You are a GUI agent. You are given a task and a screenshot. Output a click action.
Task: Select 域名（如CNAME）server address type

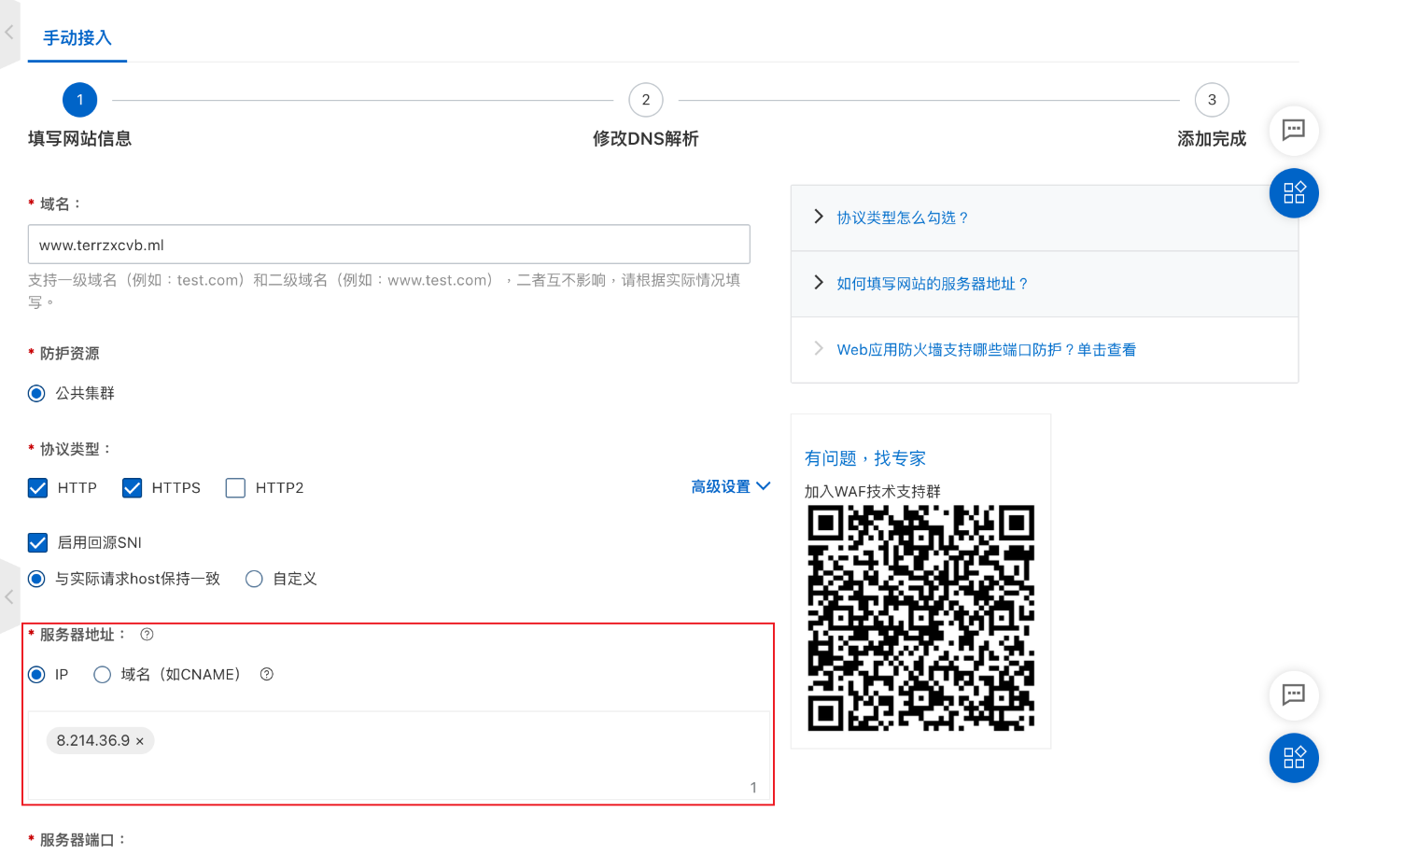103,674
